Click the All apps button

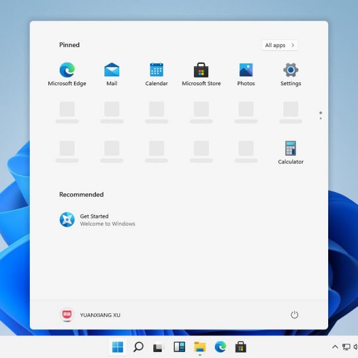point(280,45)
